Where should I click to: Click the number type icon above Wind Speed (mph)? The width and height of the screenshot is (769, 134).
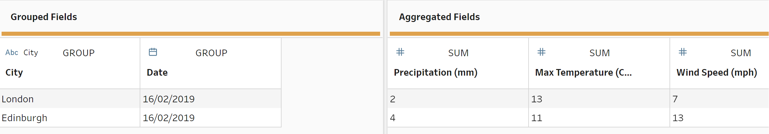(683, 52)
